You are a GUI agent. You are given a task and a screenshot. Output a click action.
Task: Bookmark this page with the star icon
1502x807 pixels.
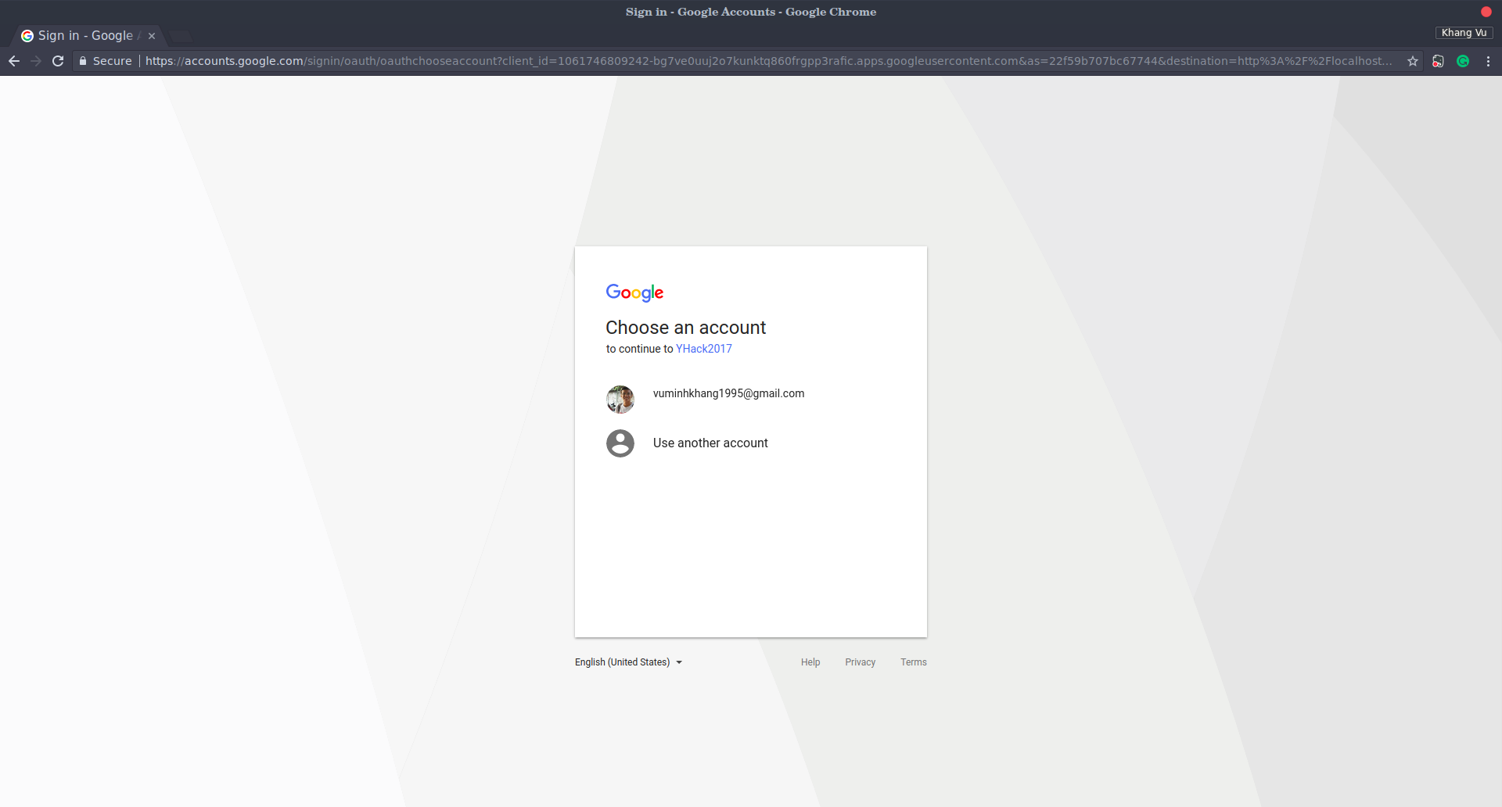[x=1413, y=61]
